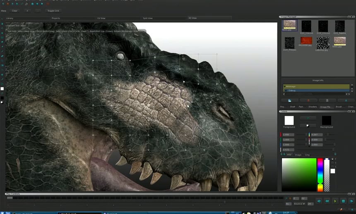Screen dimensions: 356x214
Task: Open the Split View tab
Action: coord(147,18)
